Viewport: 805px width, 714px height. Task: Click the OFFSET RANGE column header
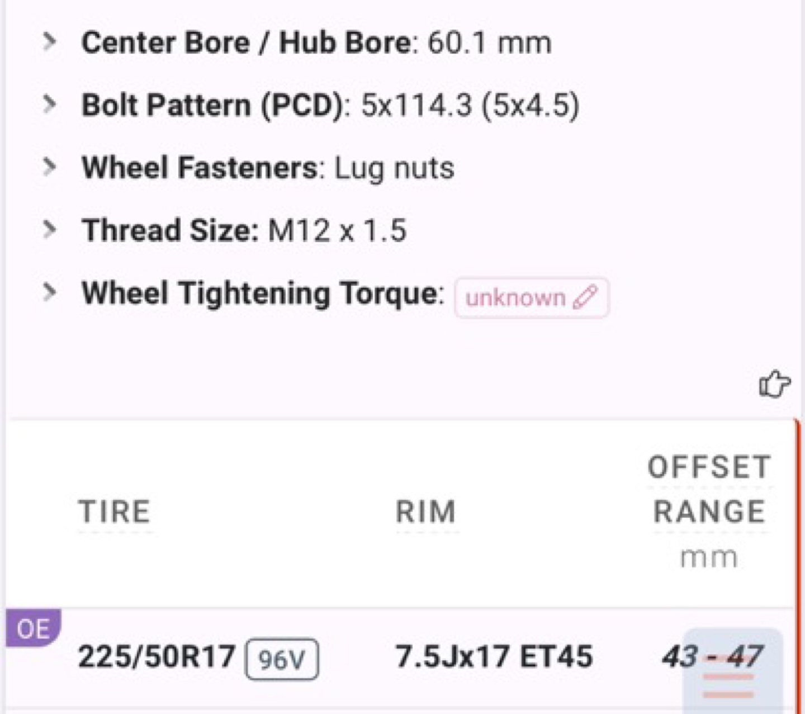coord(710,489)
